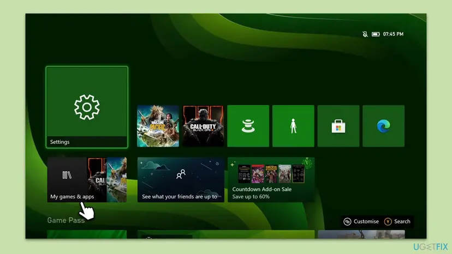The height and width of the screenshot is (254, 452).
Task: Select the Warzone cover in My games & apps
Action: tap(117, 179)
